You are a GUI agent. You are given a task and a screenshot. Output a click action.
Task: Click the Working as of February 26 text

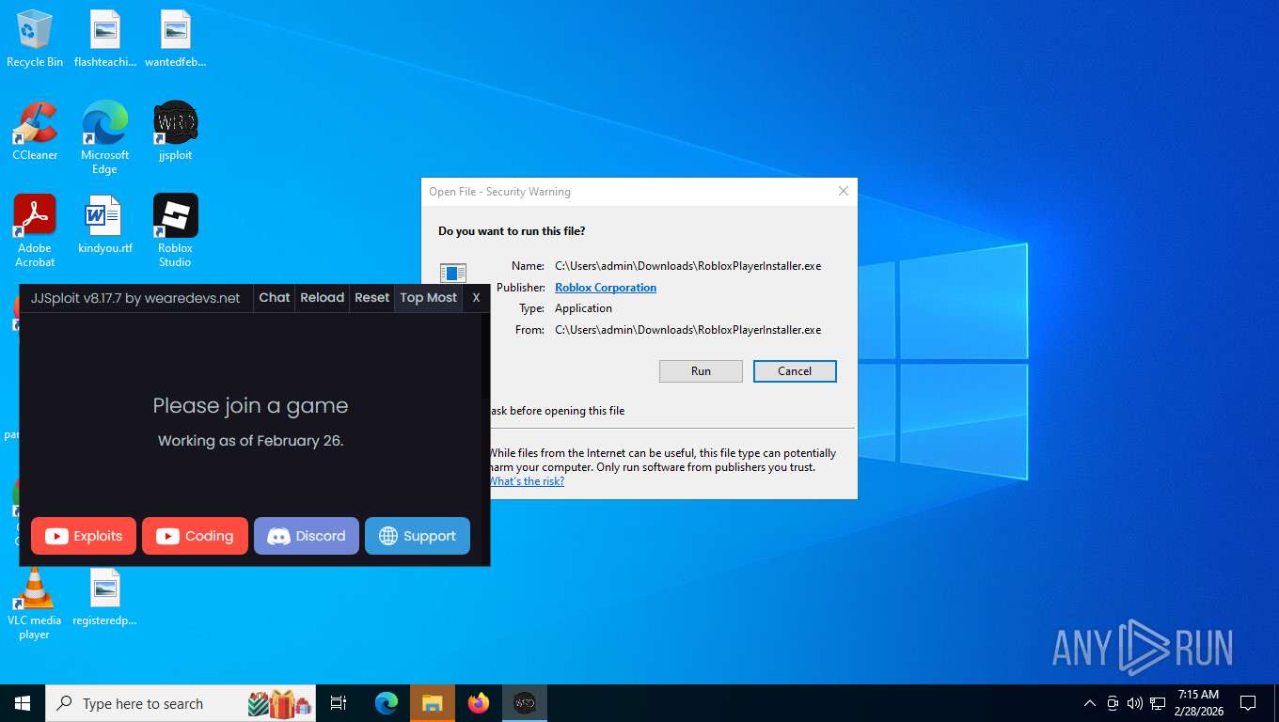(250, 440)
